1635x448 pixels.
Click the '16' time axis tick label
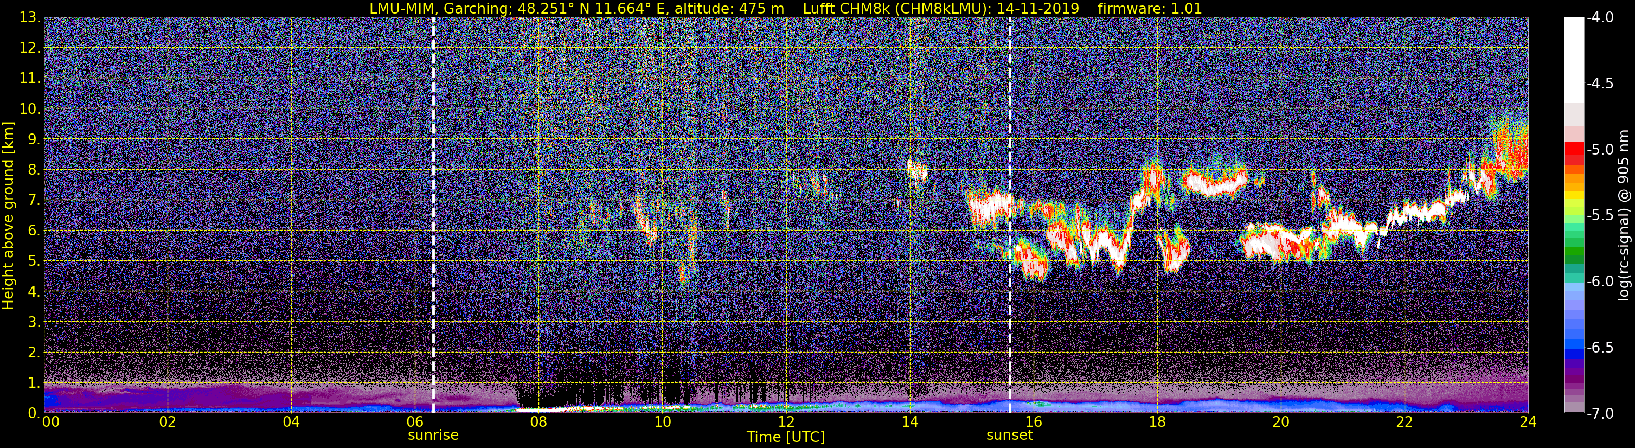point(1033,423)
